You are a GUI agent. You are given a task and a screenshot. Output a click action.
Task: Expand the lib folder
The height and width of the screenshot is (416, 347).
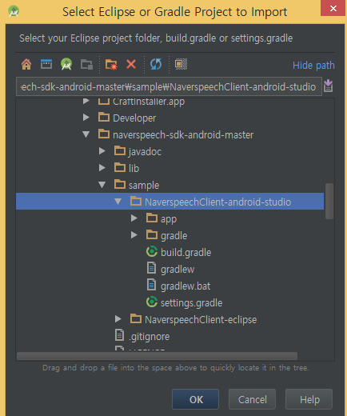point(102,168)
